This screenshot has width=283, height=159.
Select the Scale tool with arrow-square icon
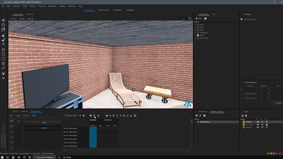[3, 30]
